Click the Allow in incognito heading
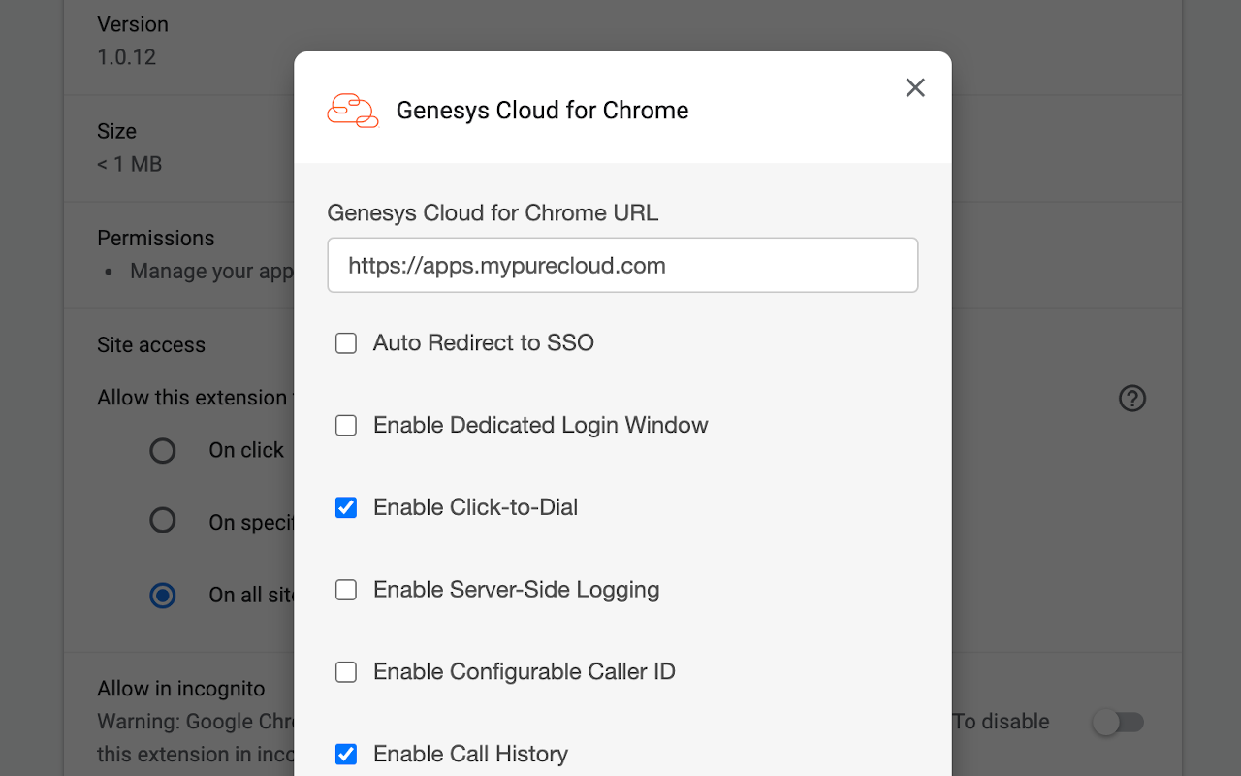The image size is (1241, 776). [180, 689]
